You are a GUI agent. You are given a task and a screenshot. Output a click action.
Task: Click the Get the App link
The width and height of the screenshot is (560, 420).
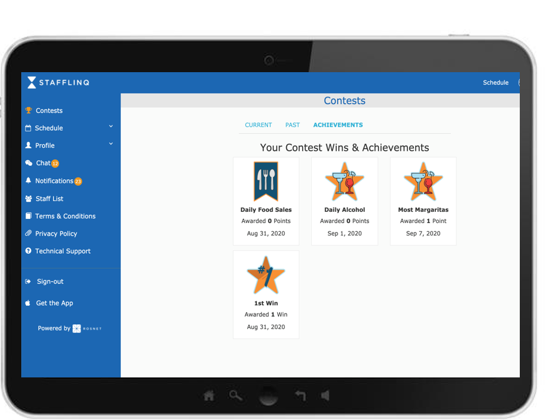click(x=54, y=303)
